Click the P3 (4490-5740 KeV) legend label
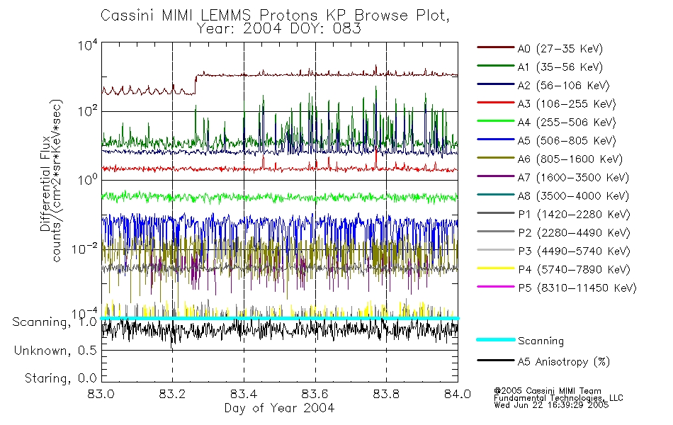The width and height of the screenshot is (673, 425). [x=574, y=251]
